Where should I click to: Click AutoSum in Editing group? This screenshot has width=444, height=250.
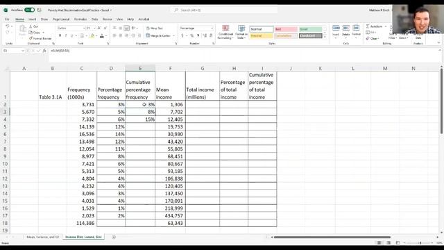pos(375,26)
